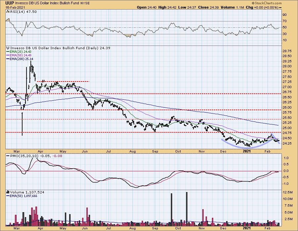Screen dimensions: 298x231
Task: Click the 24.75 price axis label
Action: point(287,133)
